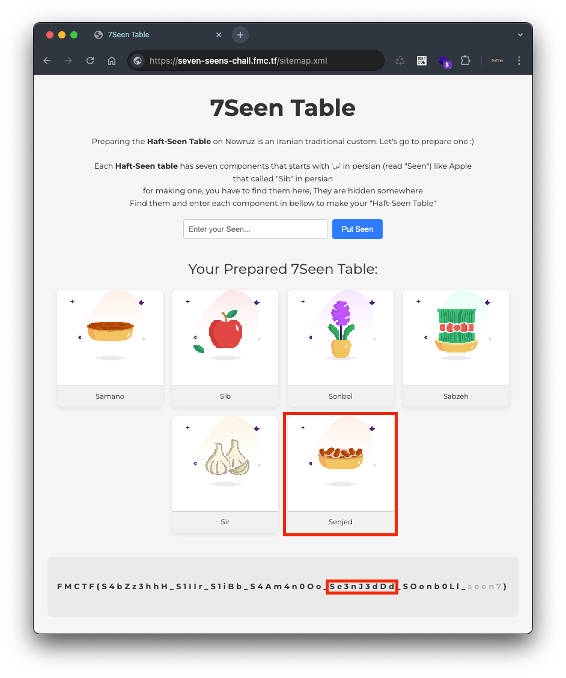
Task: Expand the tab search chevron
Action: click(520, 35)
